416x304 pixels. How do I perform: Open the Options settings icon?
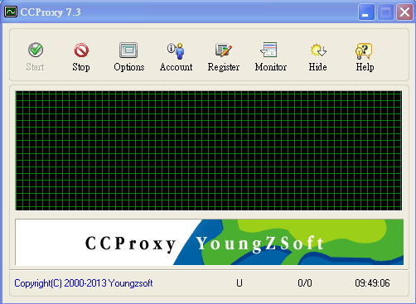coord(128,50)
